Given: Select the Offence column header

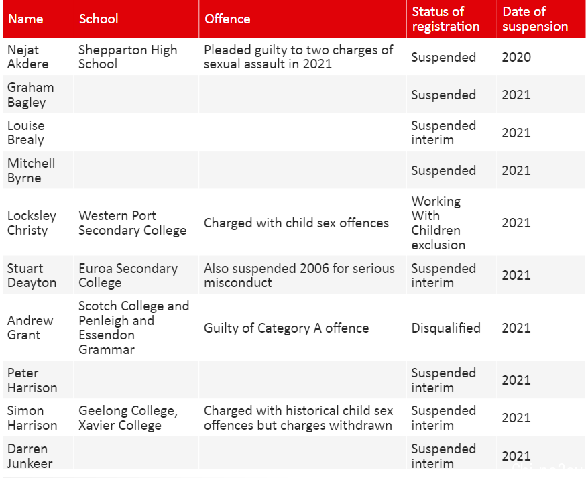Looking at the screenshot, I should 302,19.
